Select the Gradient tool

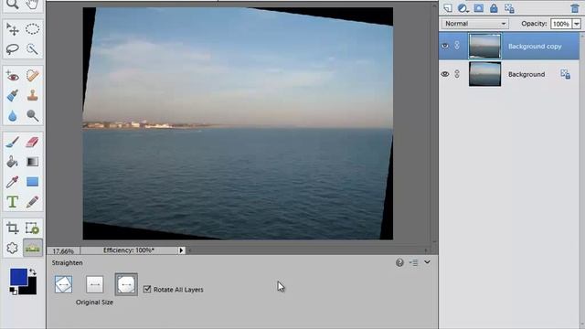[33, 162]
